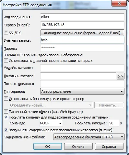129x155 pixels.
Task: Click the OK button
Action: pos(48,147)
